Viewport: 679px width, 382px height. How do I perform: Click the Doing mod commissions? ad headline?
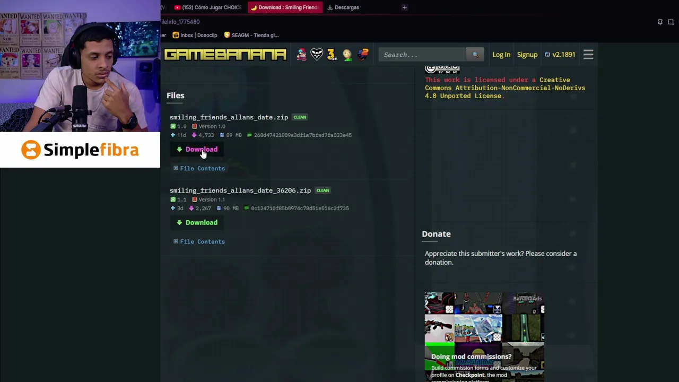pos(471,357)
